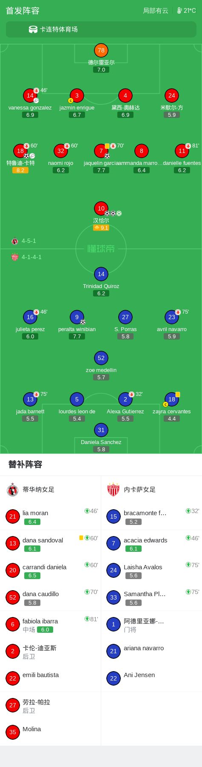
Task: Tap the Tijuana crest beside formation 4-5-1
Action: point(15,241)
